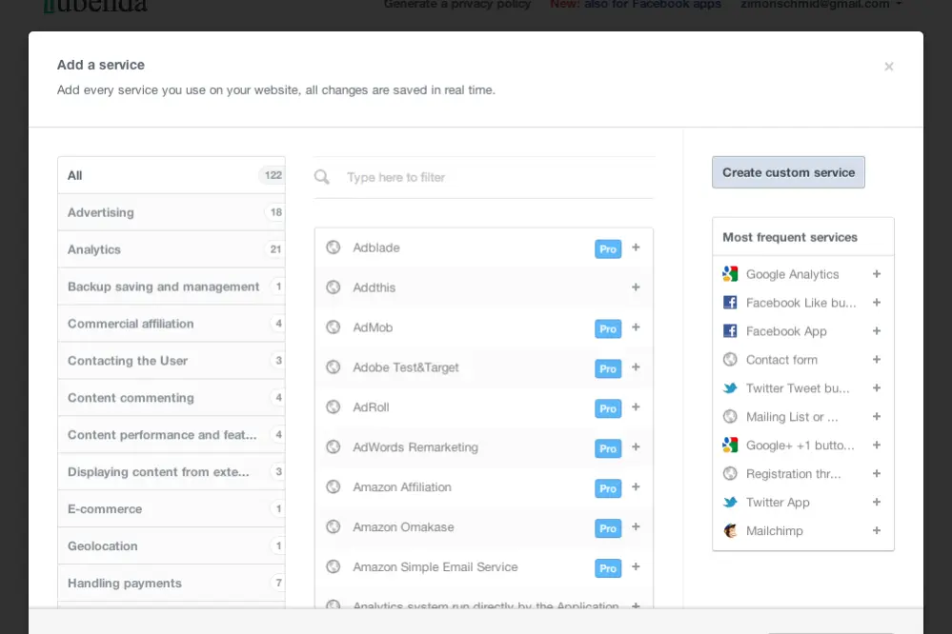Click the Pro badge beside Adblade
The height and width of the screenshot is (634, 952).
pos(608,248)
